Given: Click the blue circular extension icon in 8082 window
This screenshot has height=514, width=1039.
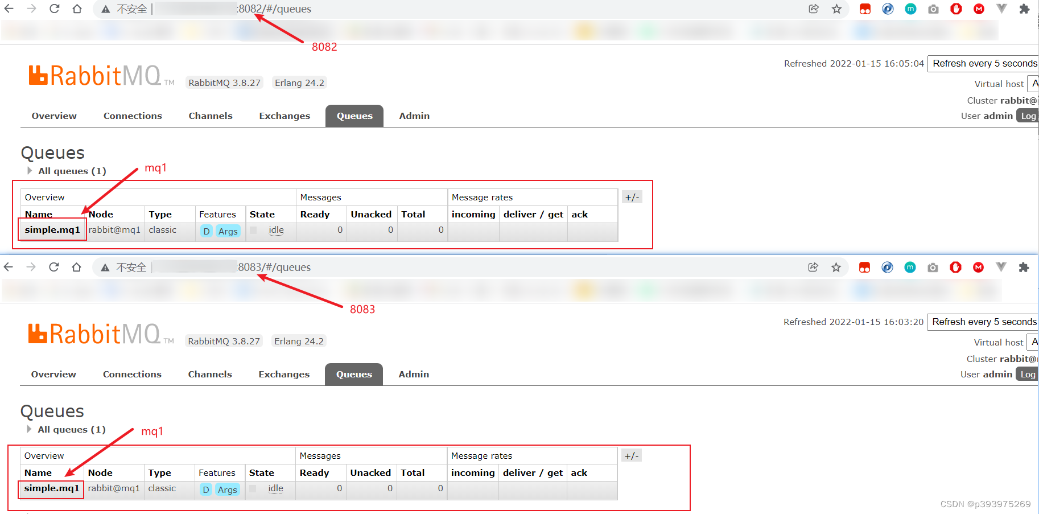Looking at the screenshot, I should [888, 9].
